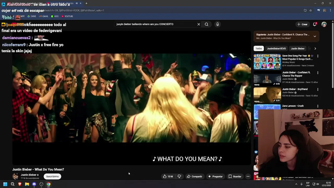This screenshot has width=334, height=188.
Task: Clear the YouTube search box text
Action: point(199,24)
